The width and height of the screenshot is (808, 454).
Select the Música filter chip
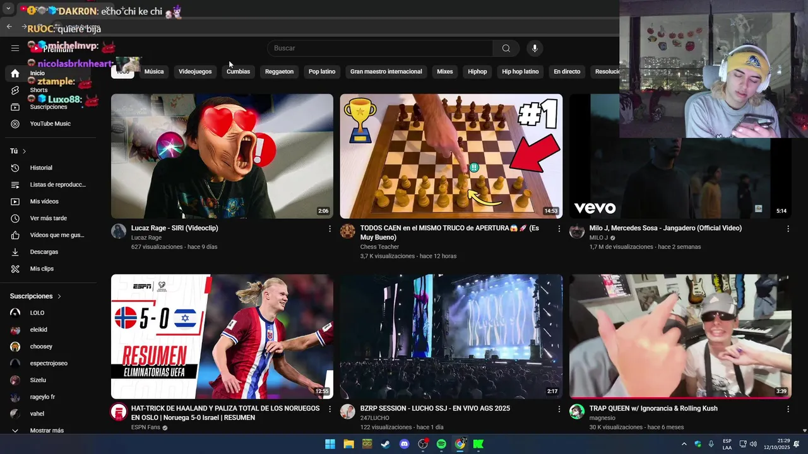pos(154,72)
